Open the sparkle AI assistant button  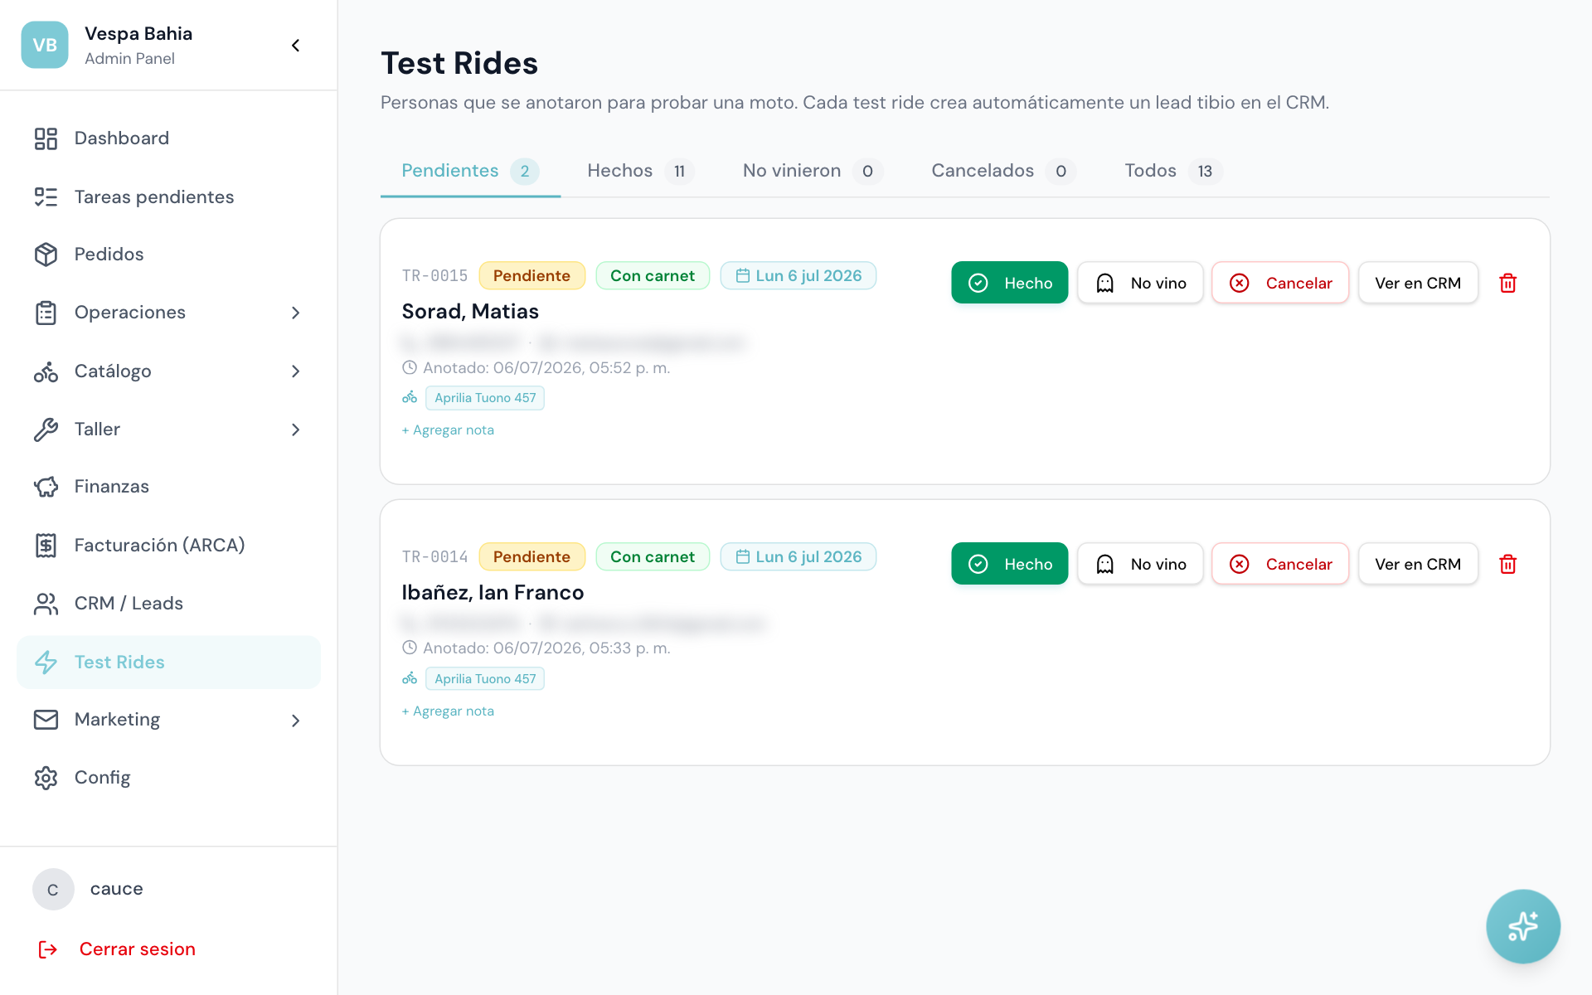(1523, 926)
